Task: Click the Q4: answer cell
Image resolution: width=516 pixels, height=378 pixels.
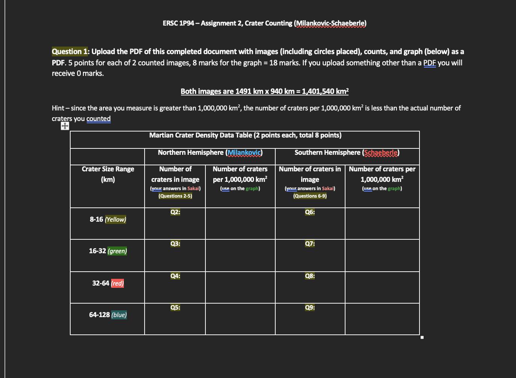Action: point(175,287)
